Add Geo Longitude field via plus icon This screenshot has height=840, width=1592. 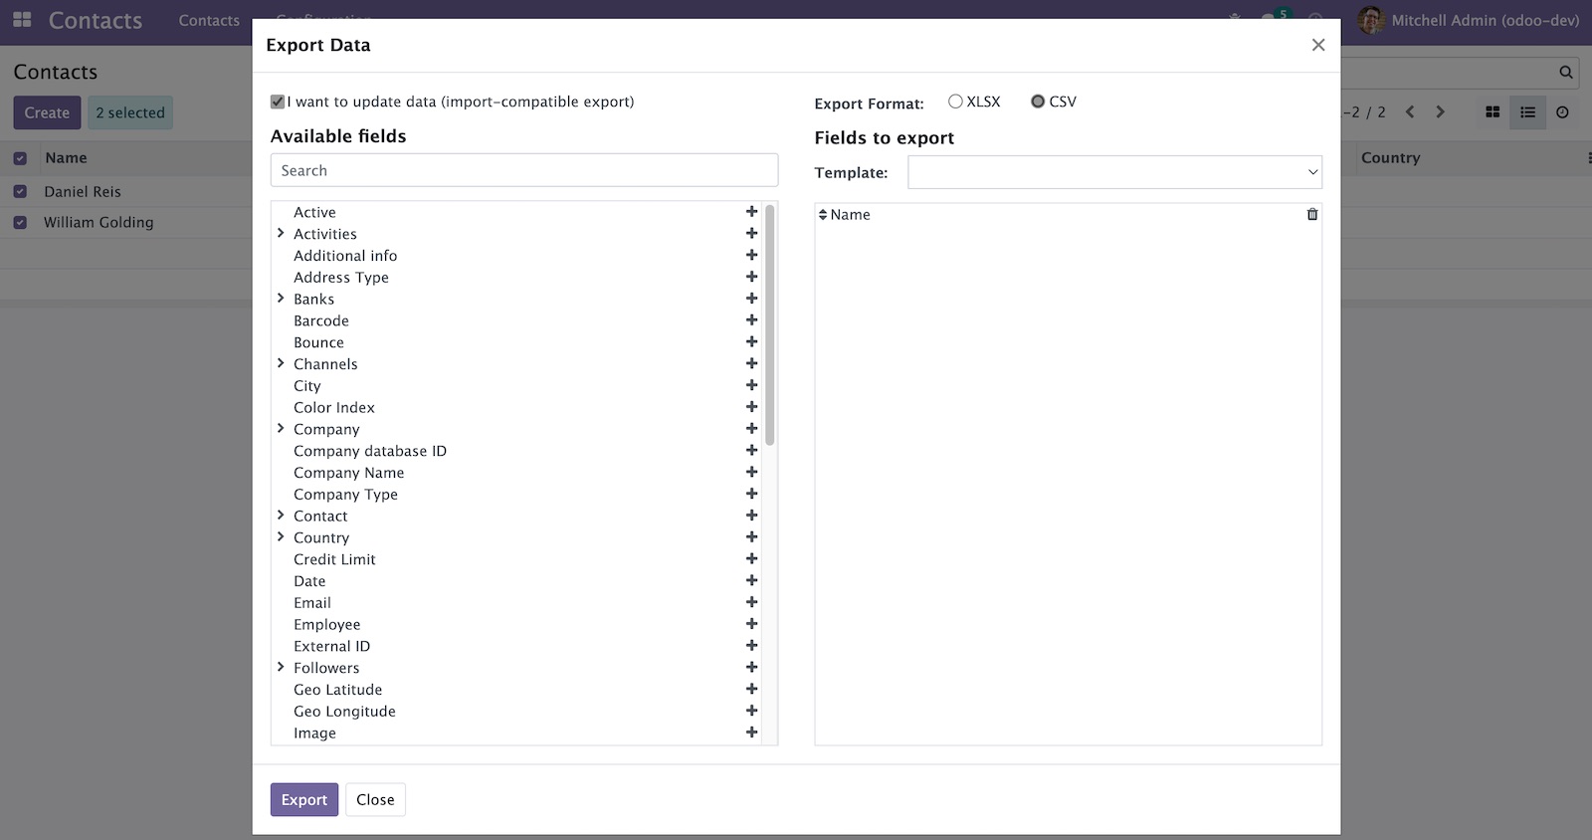click(751, 712)
